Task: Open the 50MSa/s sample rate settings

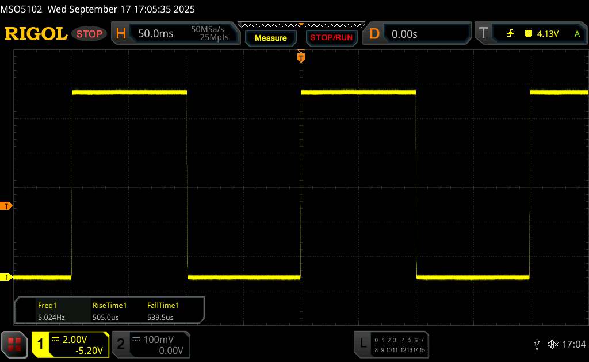Action: (210, 34)
